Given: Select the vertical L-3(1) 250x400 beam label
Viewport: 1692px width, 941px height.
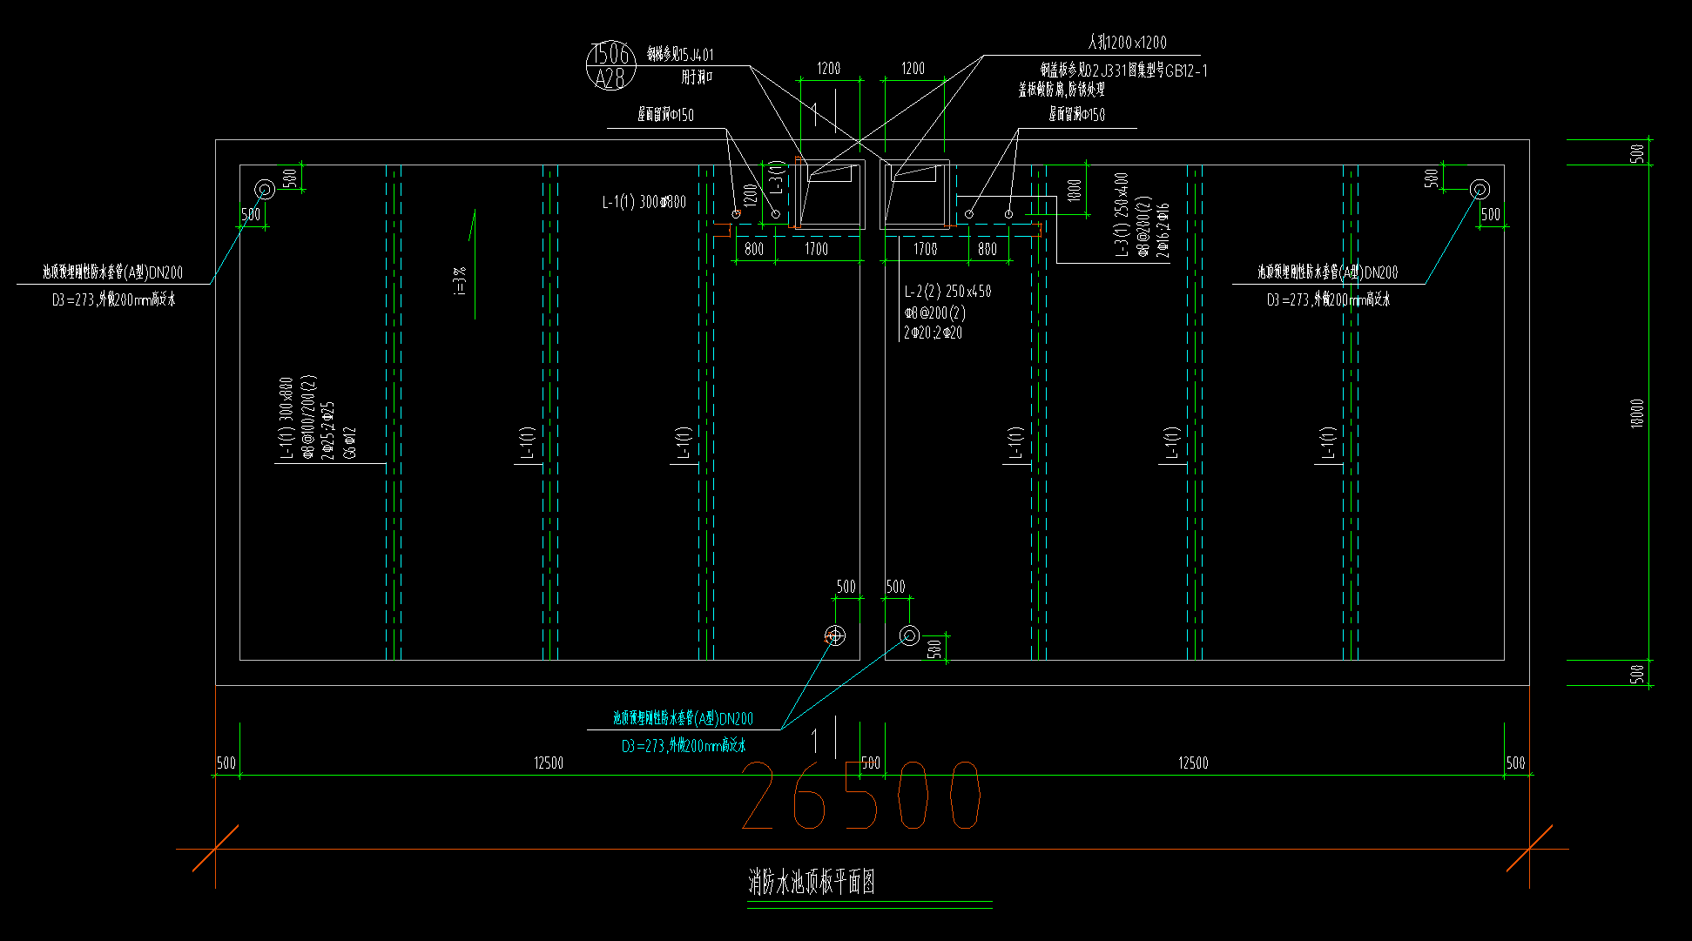Looking at the screenshot, I should (1122, 214).
